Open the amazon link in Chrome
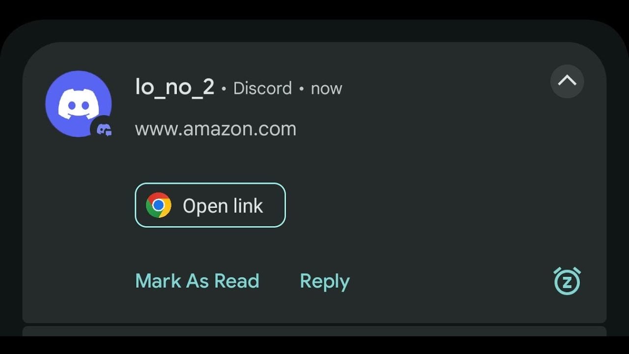Screen dimensions: 629x354 tap(210, 205)
